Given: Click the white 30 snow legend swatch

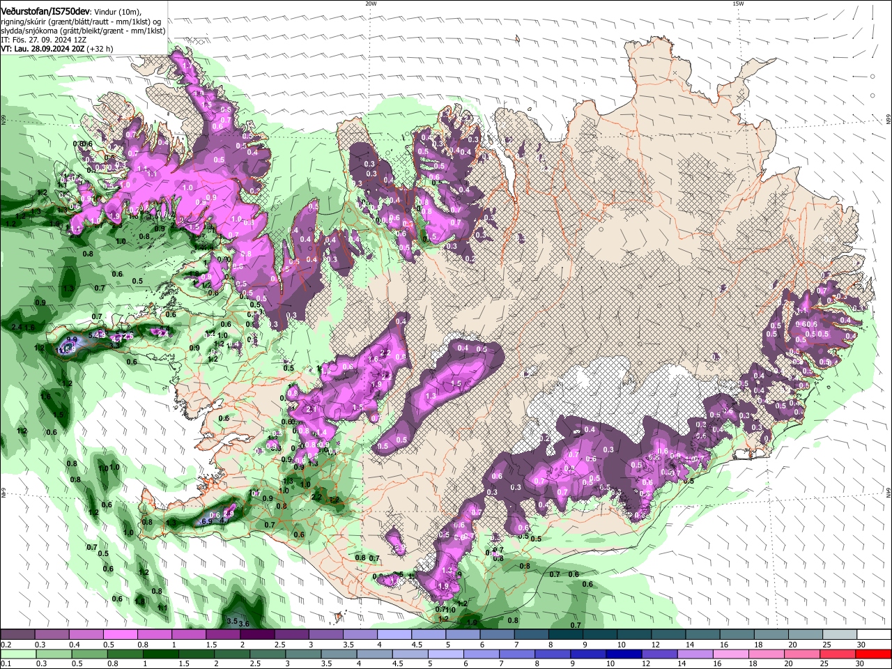Looking at the screenshot, I should click(x=874, y=635).
